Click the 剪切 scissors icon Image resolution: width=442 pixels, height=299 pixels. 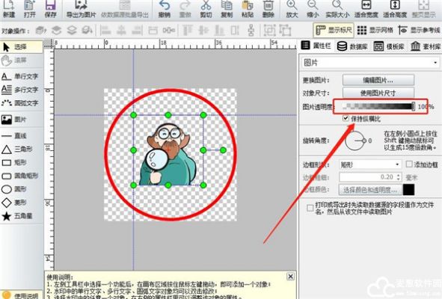(206, 9)
